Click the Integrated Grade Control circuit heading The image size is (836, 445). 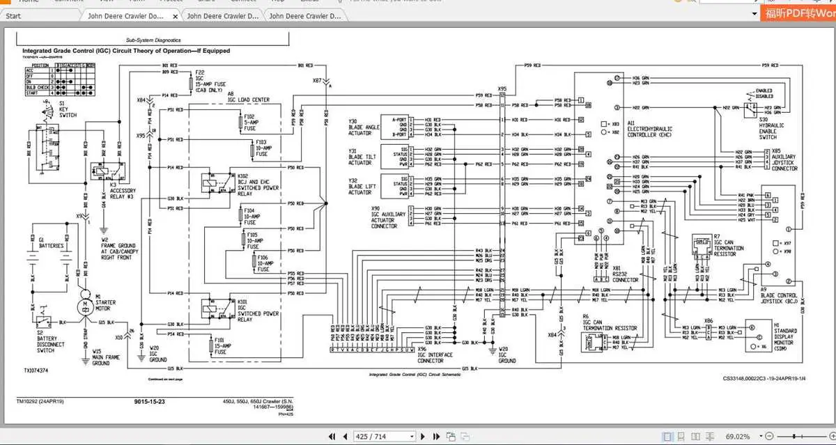tap(127, 51)
